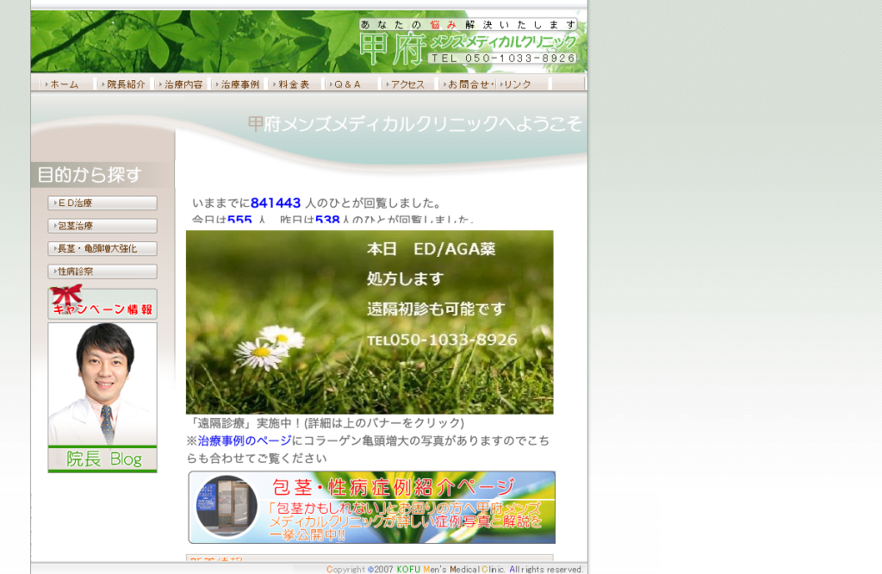This screenshot has width=882, height=574.
Task: Open the 院長 Blog link
Action: coord(102,459)
